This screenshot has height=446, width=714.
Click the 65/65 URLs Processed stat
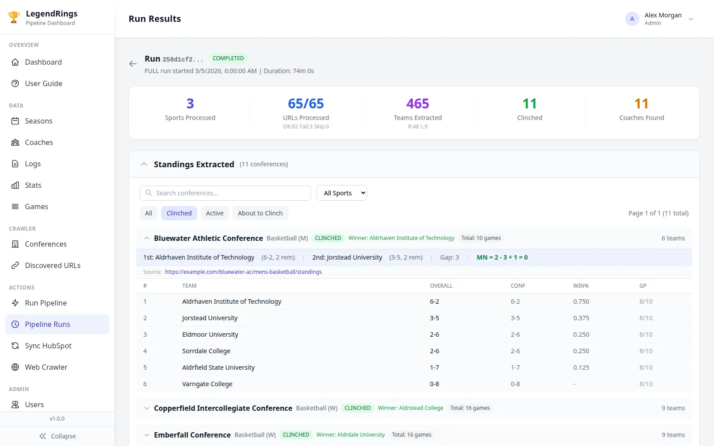(306, 113)
